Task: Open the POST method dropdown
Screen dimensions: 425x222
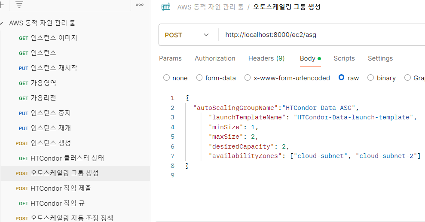Action: pyautogui.click(x=187, y=35)
